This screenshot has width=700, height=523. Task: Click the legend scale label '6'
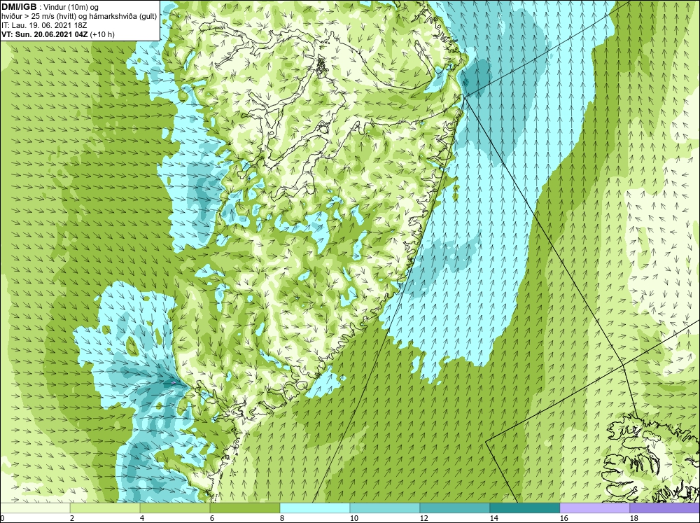(x=212, y=518)
